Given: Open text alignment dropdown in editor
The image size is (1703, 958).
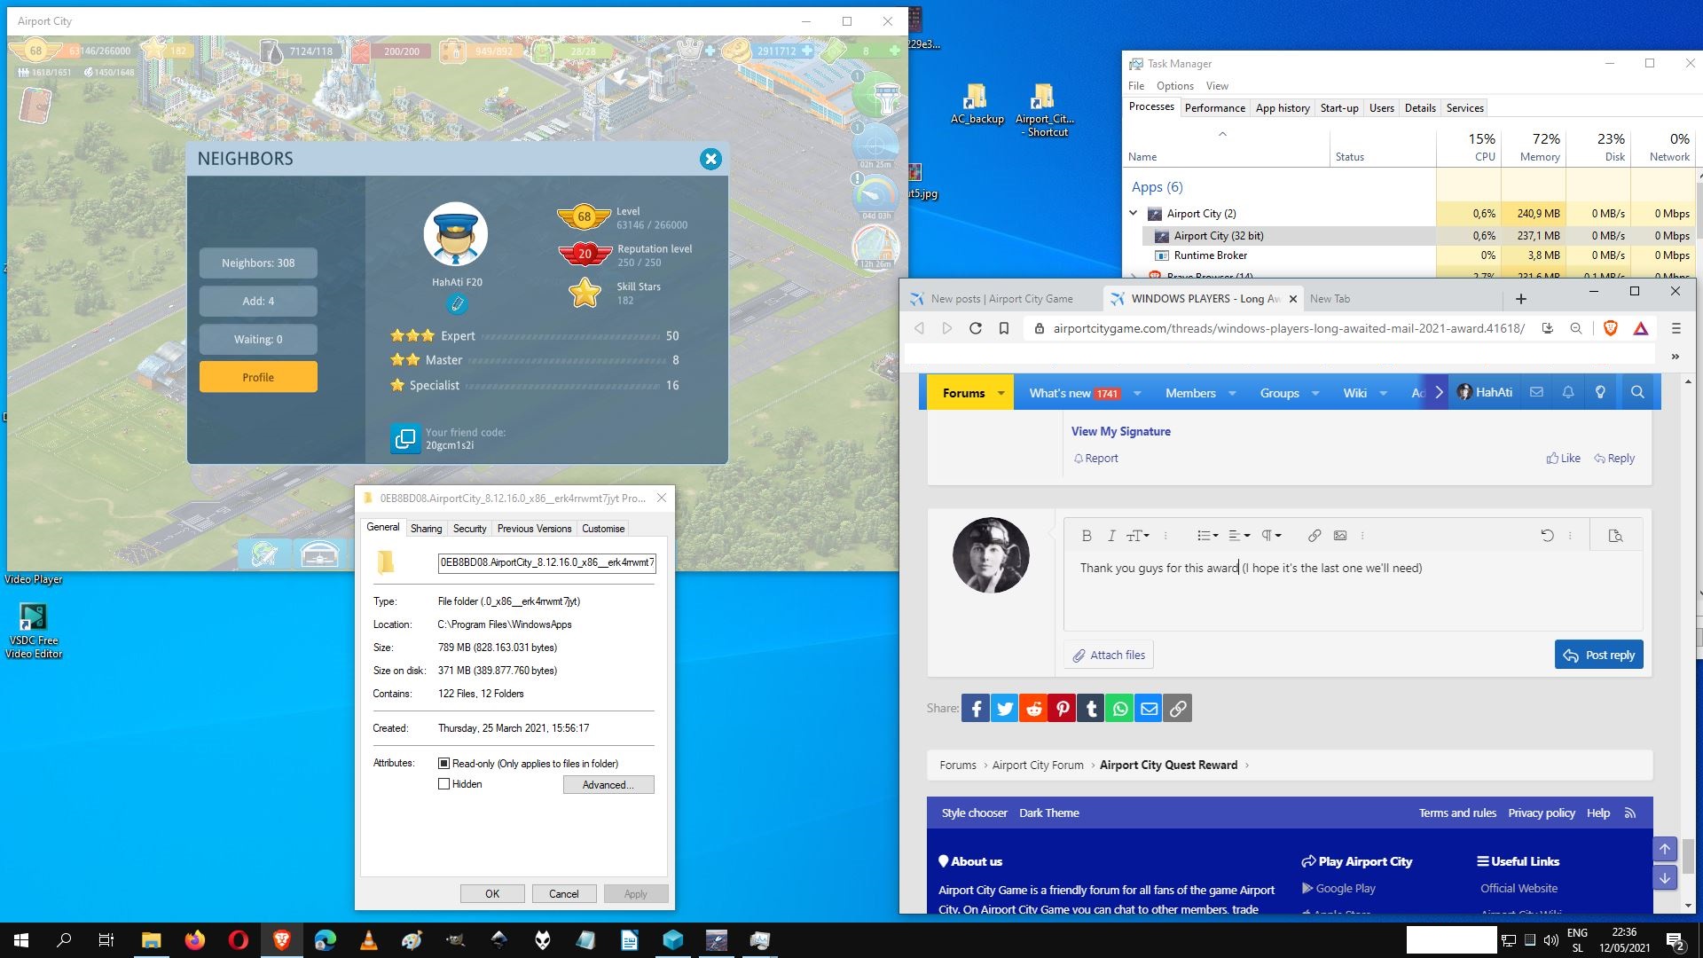Looking at the screenshot, I should pos(1239,536).
